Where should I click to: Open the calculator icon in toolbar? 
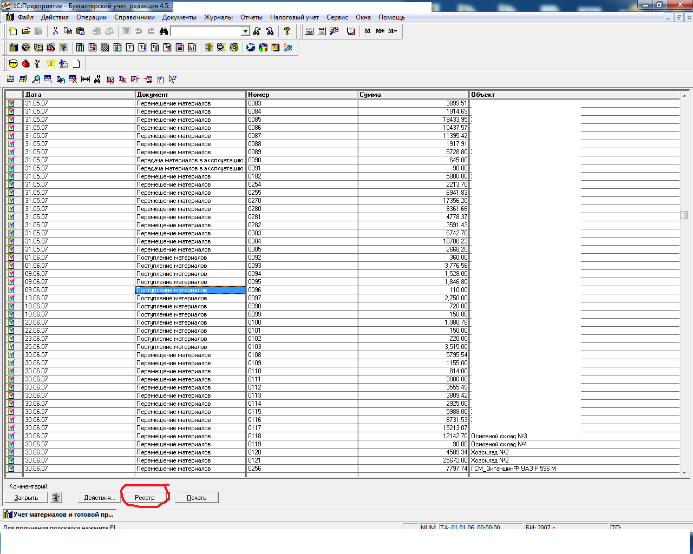(x=309, y=31)
